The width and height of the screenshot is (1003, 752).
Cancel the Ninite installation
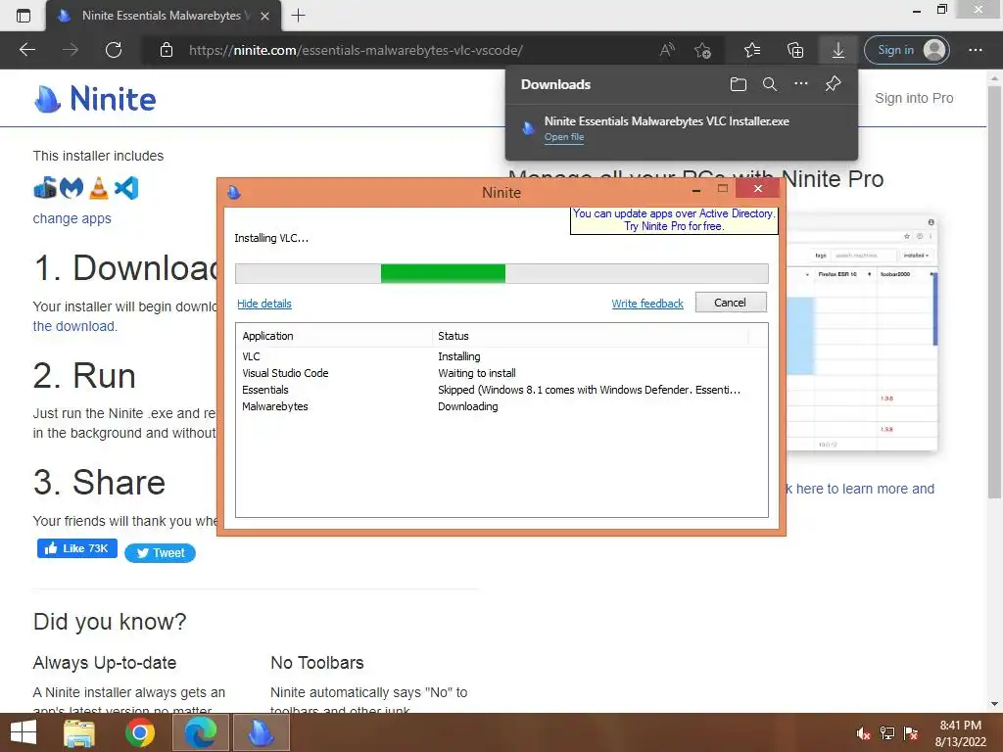[x=731, y=303]
